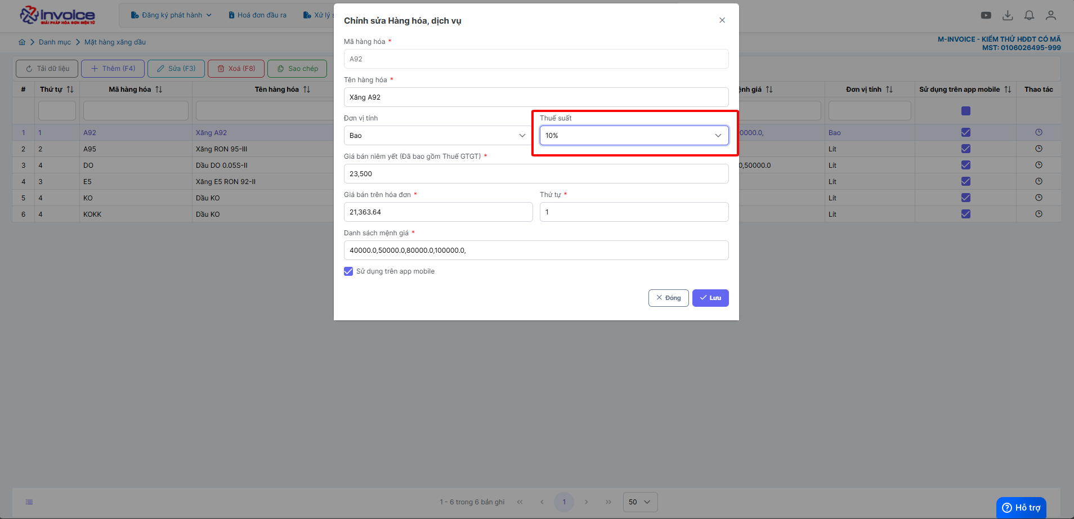Go to the last page arrow
Image resolution: width=1074 pixels, height=519 pixels.
(x=608, y=502)
